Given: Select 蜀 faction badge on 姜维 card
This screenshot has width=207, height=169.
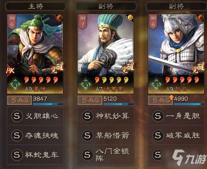Looking at the screenshot, I should (x=16, y=84).
